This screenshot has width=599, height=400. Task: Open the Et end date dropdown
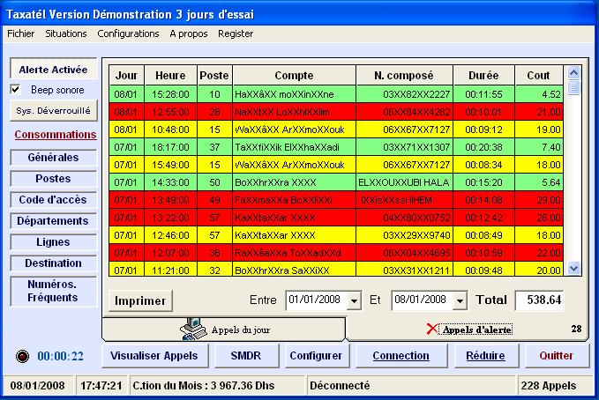tap(460, 301)
